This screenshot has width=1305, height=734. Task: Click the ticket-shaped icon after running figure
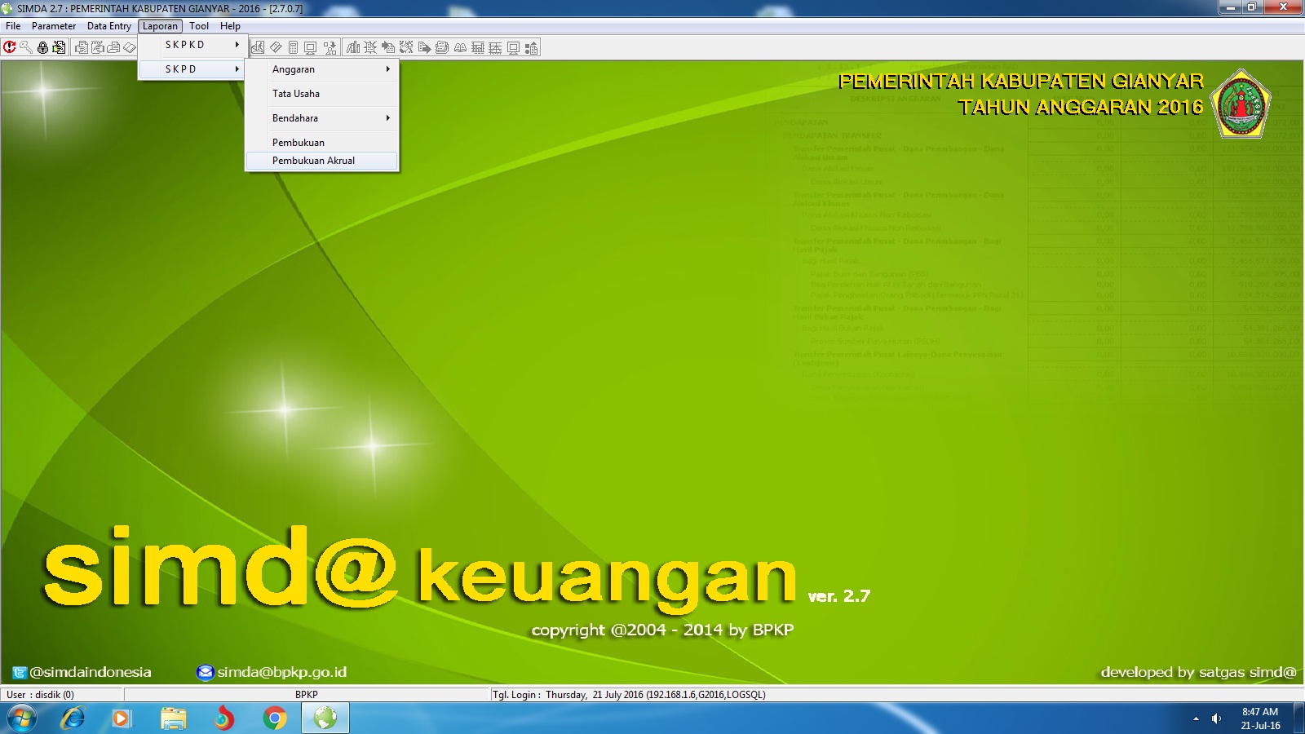(276, 47)
